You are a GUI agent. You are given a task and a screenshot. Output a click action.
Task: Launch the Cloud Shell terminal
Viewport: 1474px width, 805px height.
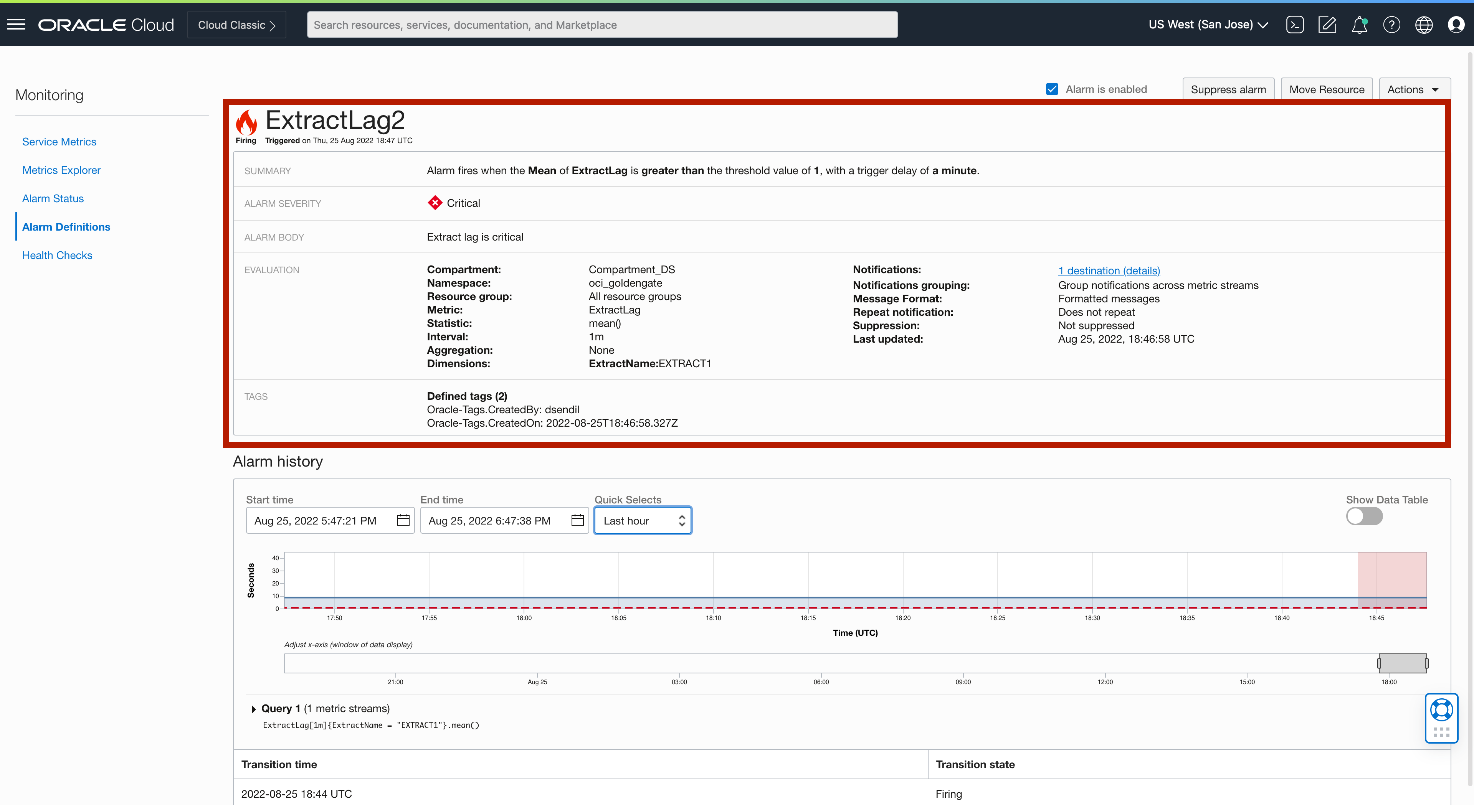pyautogui.click(x=1296, y=24)
